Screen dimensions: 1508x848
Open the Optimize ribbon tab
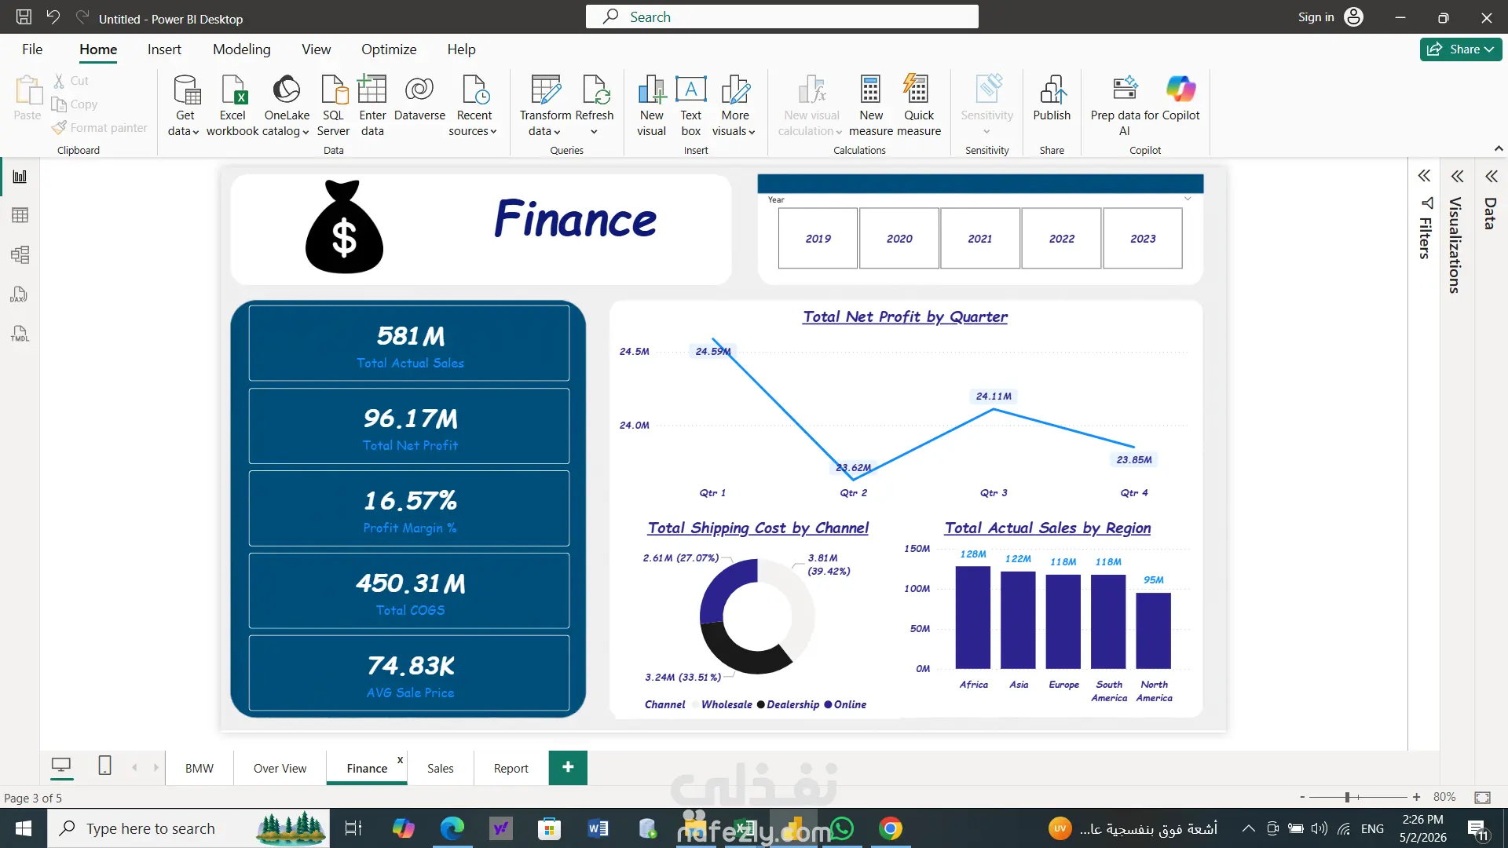(x=389, y=49)
